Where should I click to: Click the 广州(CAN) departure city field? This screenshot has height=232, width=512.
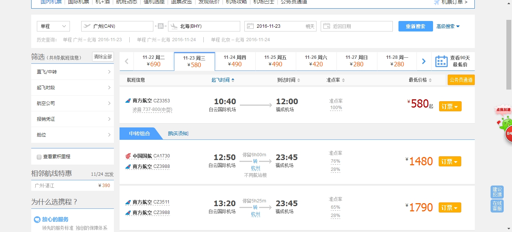click(117, 26)
